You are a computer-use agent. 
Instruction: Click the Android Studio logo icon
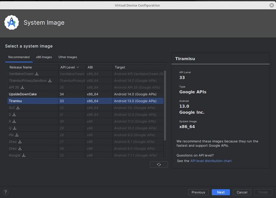12,22
